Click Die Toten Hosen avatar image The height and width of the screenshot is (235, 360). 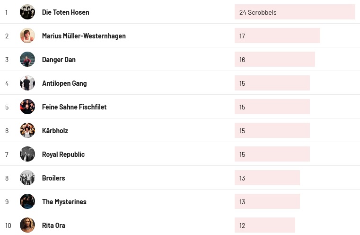point(27,12)
